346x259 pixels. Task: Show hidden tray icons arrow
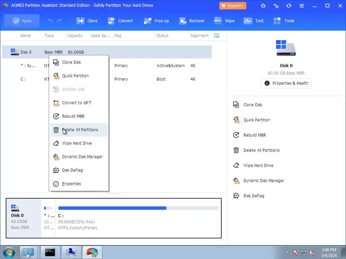tap(287, 253)
